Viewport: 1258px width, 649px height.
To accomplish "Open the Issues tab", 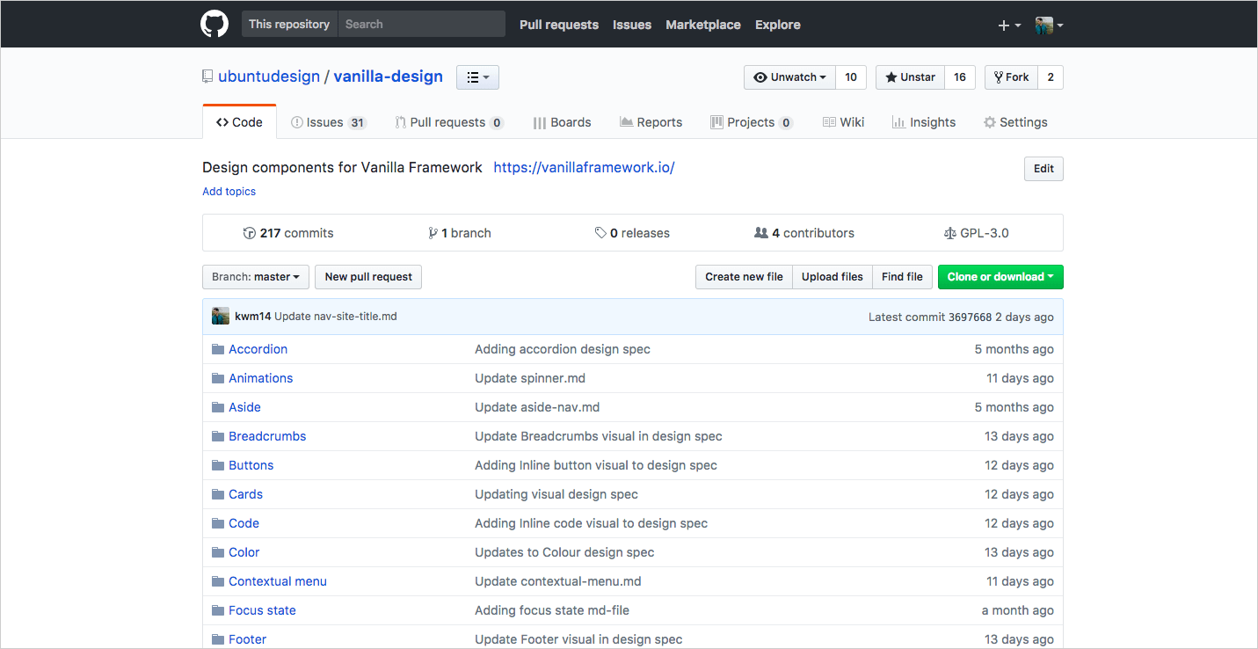I will click(329, 122).
